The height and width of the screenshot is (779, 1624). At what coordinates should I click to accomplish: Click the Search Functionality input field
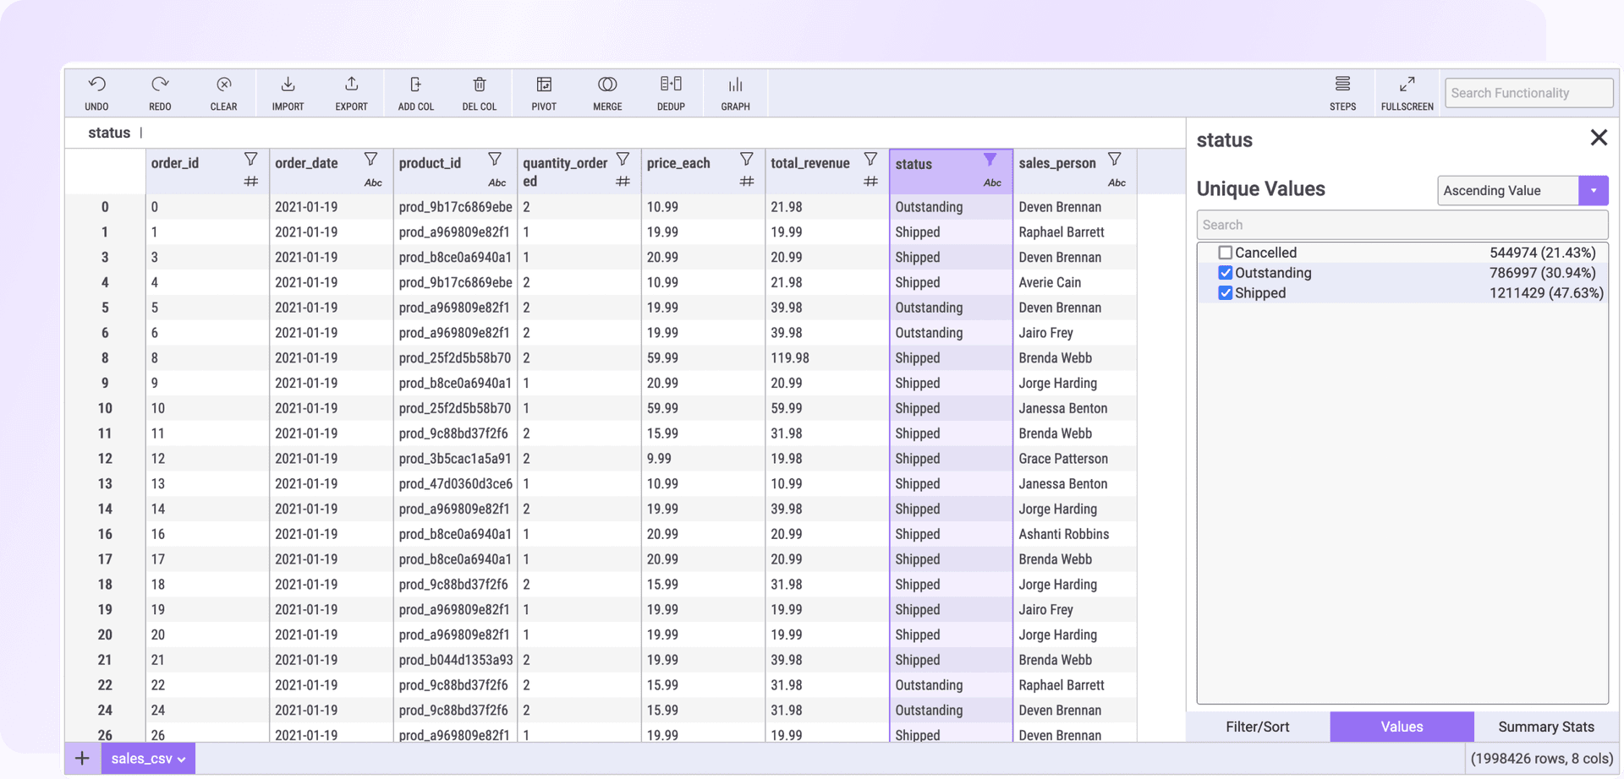click(1528, 93)
